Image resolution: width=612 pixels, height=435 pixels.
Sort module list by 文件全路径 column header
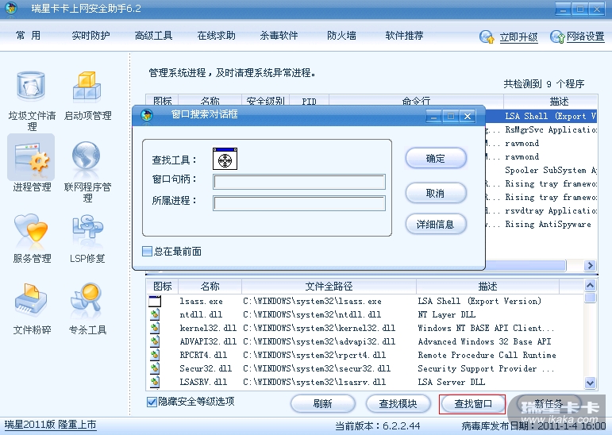click(329, 287)
